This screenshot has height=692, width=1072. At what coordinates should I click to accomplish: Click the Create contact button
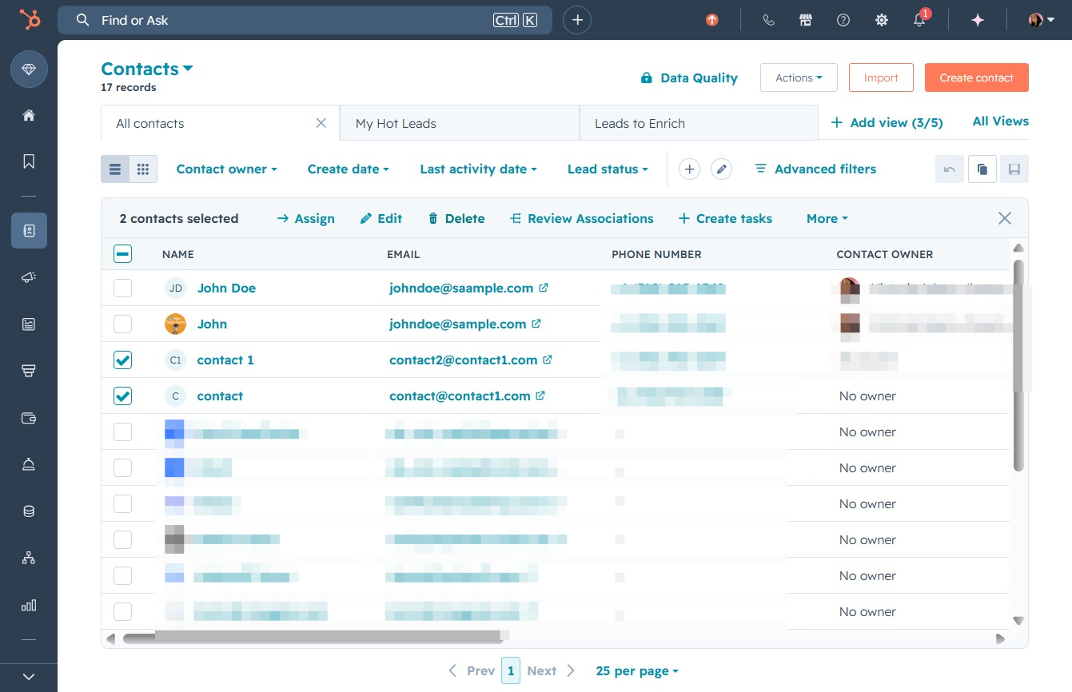click(977, 78)
